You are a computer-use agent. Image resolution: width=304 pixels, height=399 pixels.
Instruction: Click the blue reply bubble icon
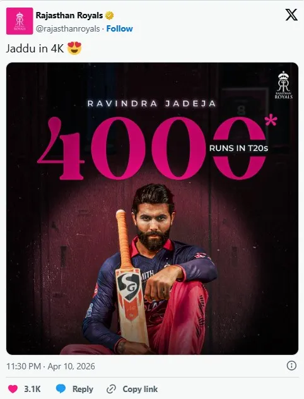tap(61, 389)
